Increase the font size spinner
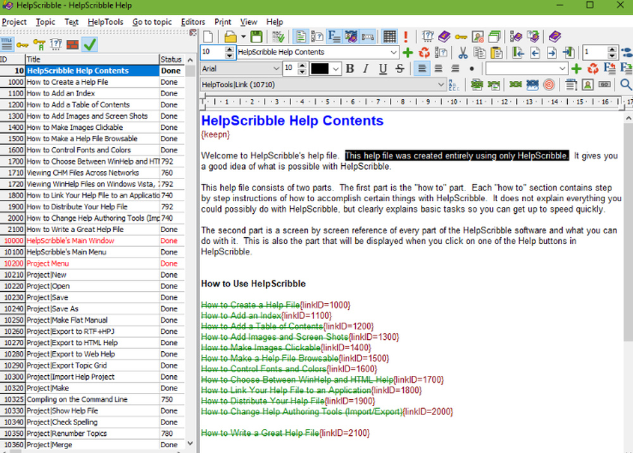 [x=302, y=66]
